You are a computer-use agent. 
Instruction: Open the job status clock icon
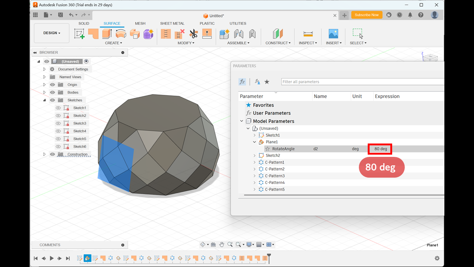click(400, 15)
